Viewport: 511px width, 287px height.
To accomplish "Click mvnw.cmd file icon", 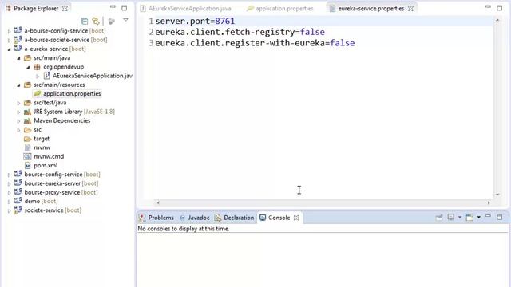I will coord(28,156).
